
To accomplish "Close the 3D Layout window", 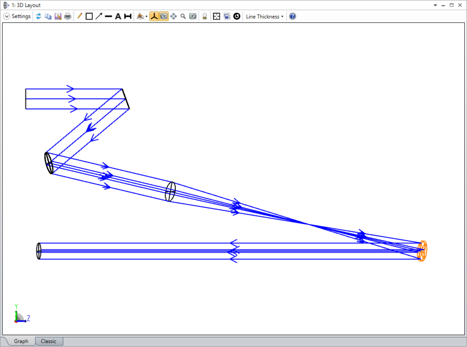I will (460, 5).
